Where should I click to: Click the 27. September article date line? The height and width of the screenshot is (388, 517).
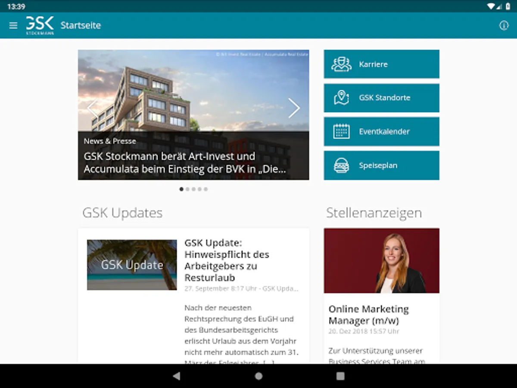pos(241,288)
